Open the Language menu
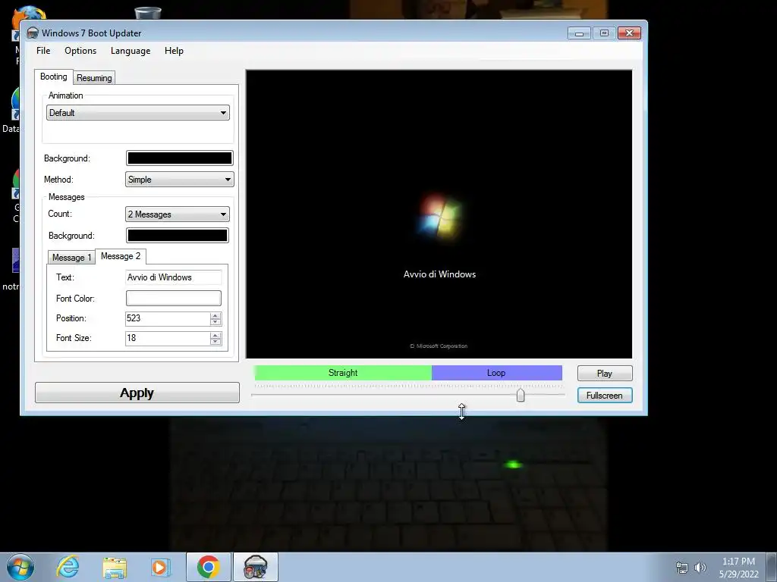The width and height of the screenshot is (777, 582). click(x=131, y=51)
